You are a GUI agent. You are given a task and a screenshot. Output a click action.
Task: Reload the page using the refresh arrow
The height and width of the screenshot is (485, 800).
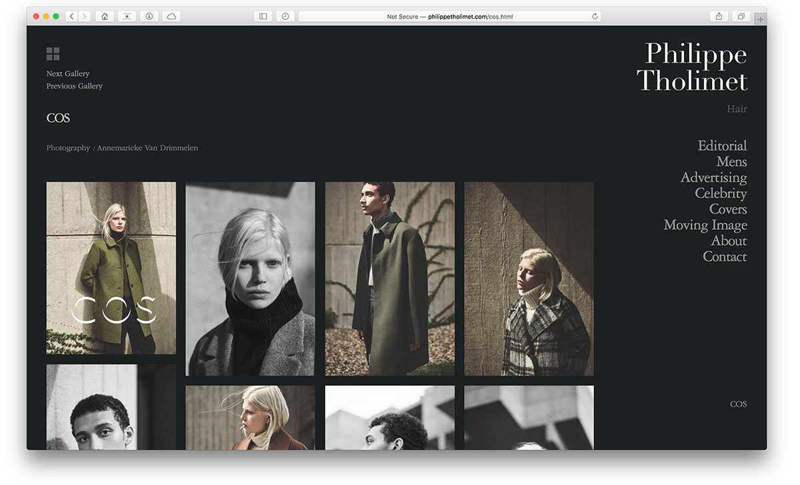tap(595, 16)
